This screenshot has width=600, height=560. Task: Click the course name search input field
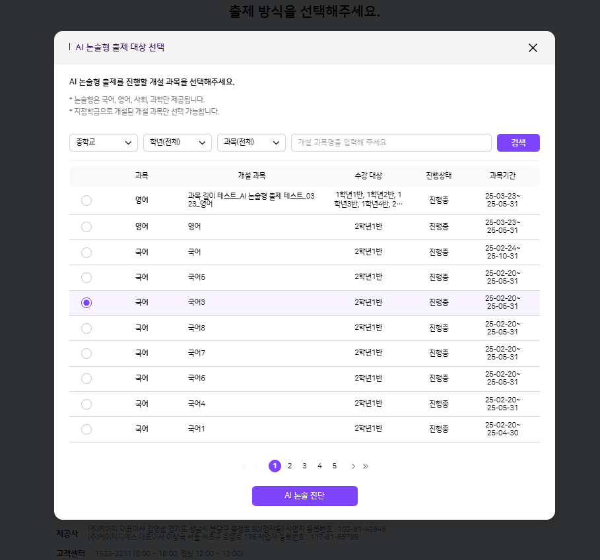pyautogui.click(x=391, y=142)
